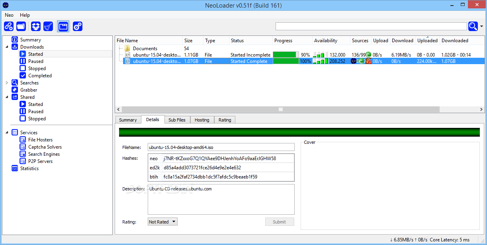Open settings via the gears toolbar icon

78,26
